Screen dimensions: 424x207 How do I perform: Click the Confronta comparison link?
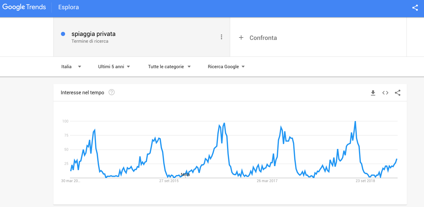(263, 38)
